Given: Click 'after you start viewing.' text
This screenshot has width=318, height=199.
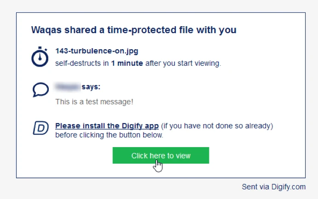Looking at the screenshot, I should (x=183, y=63).
